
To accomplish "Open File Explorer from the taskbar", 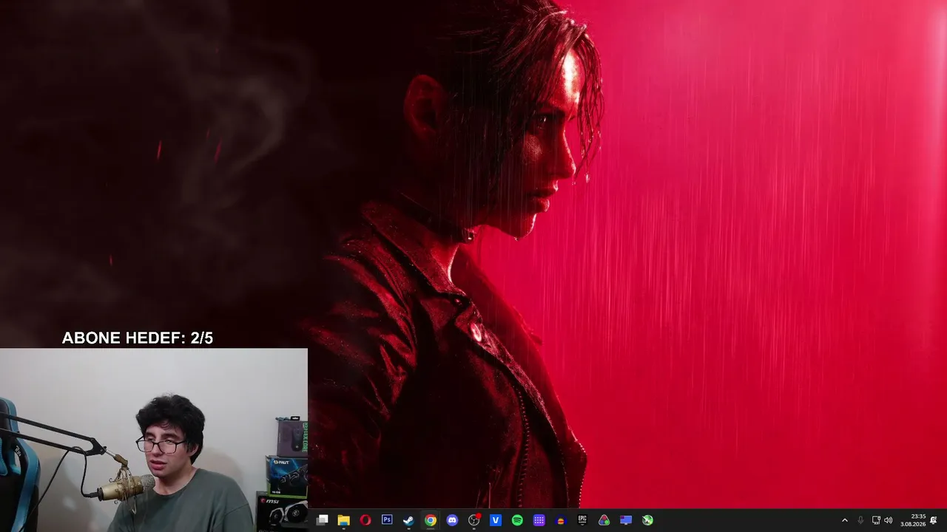I will [x=344, y=520].
